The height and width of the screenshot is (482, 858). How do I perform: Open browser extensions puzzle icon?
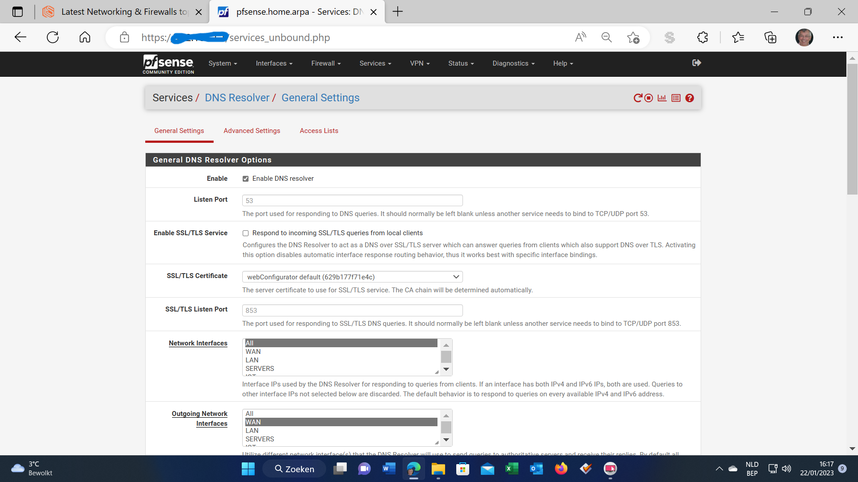(x=702, y=37)
